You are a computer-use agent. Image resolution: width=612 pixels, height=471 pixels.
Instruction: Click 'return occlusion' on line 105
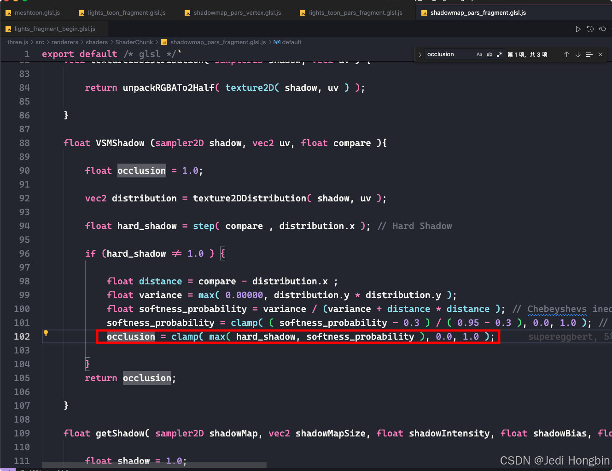coord(130,378)
